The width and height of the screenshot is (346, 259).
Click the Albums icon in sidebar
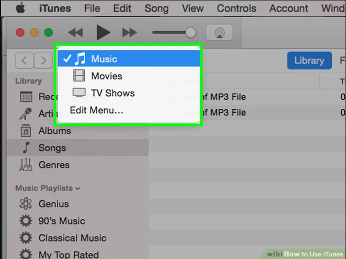[x=26, y=131]
